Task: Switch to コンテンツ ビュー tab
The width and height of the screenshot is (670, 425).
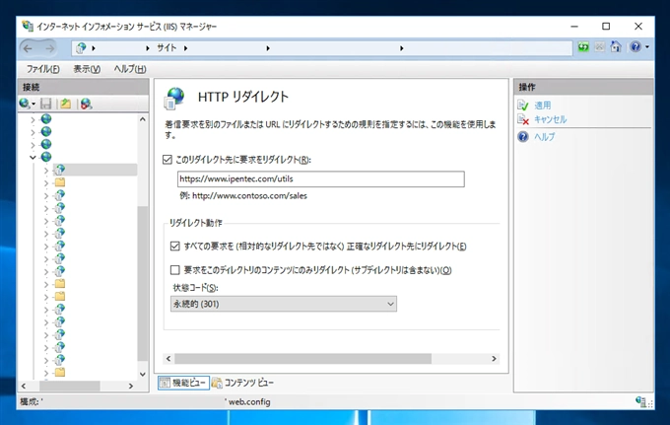Action: 242,383
